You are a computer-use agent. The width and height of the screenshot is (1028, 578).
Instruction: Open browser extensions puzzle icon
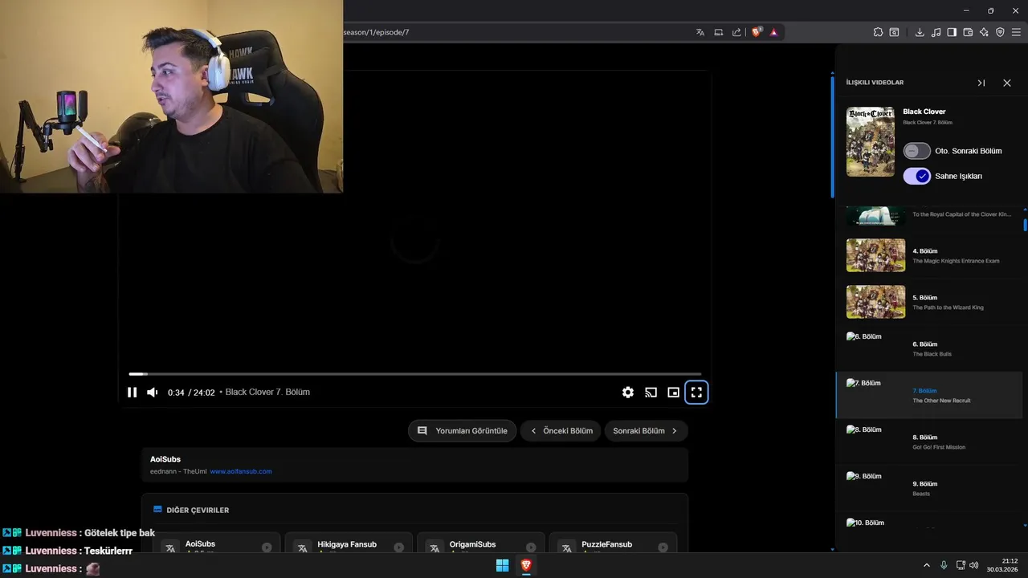point(878,32)
